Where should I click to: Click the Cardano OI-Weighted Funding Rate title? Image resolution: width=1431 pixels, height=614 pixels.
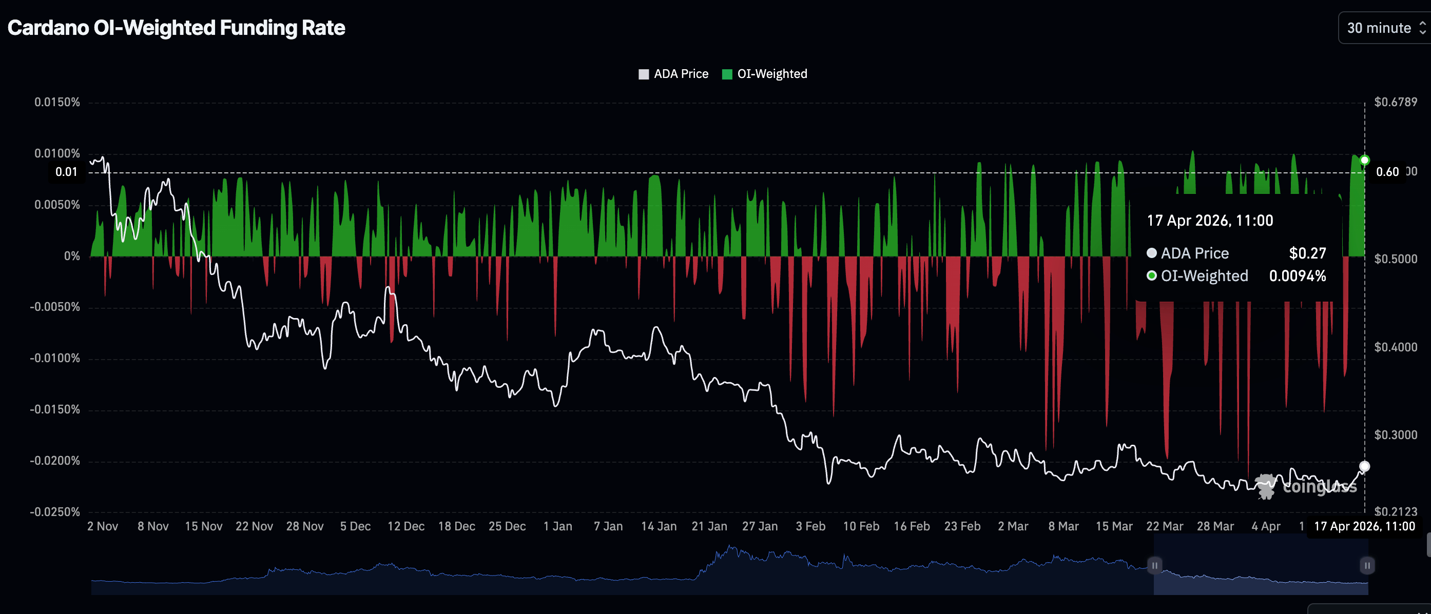click(176, 28)
